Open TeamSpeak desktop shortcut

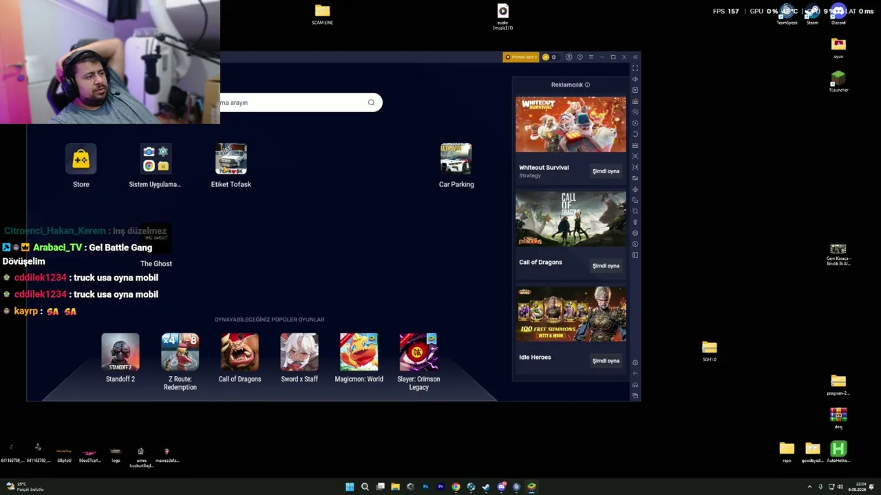[x=787, y=15]
